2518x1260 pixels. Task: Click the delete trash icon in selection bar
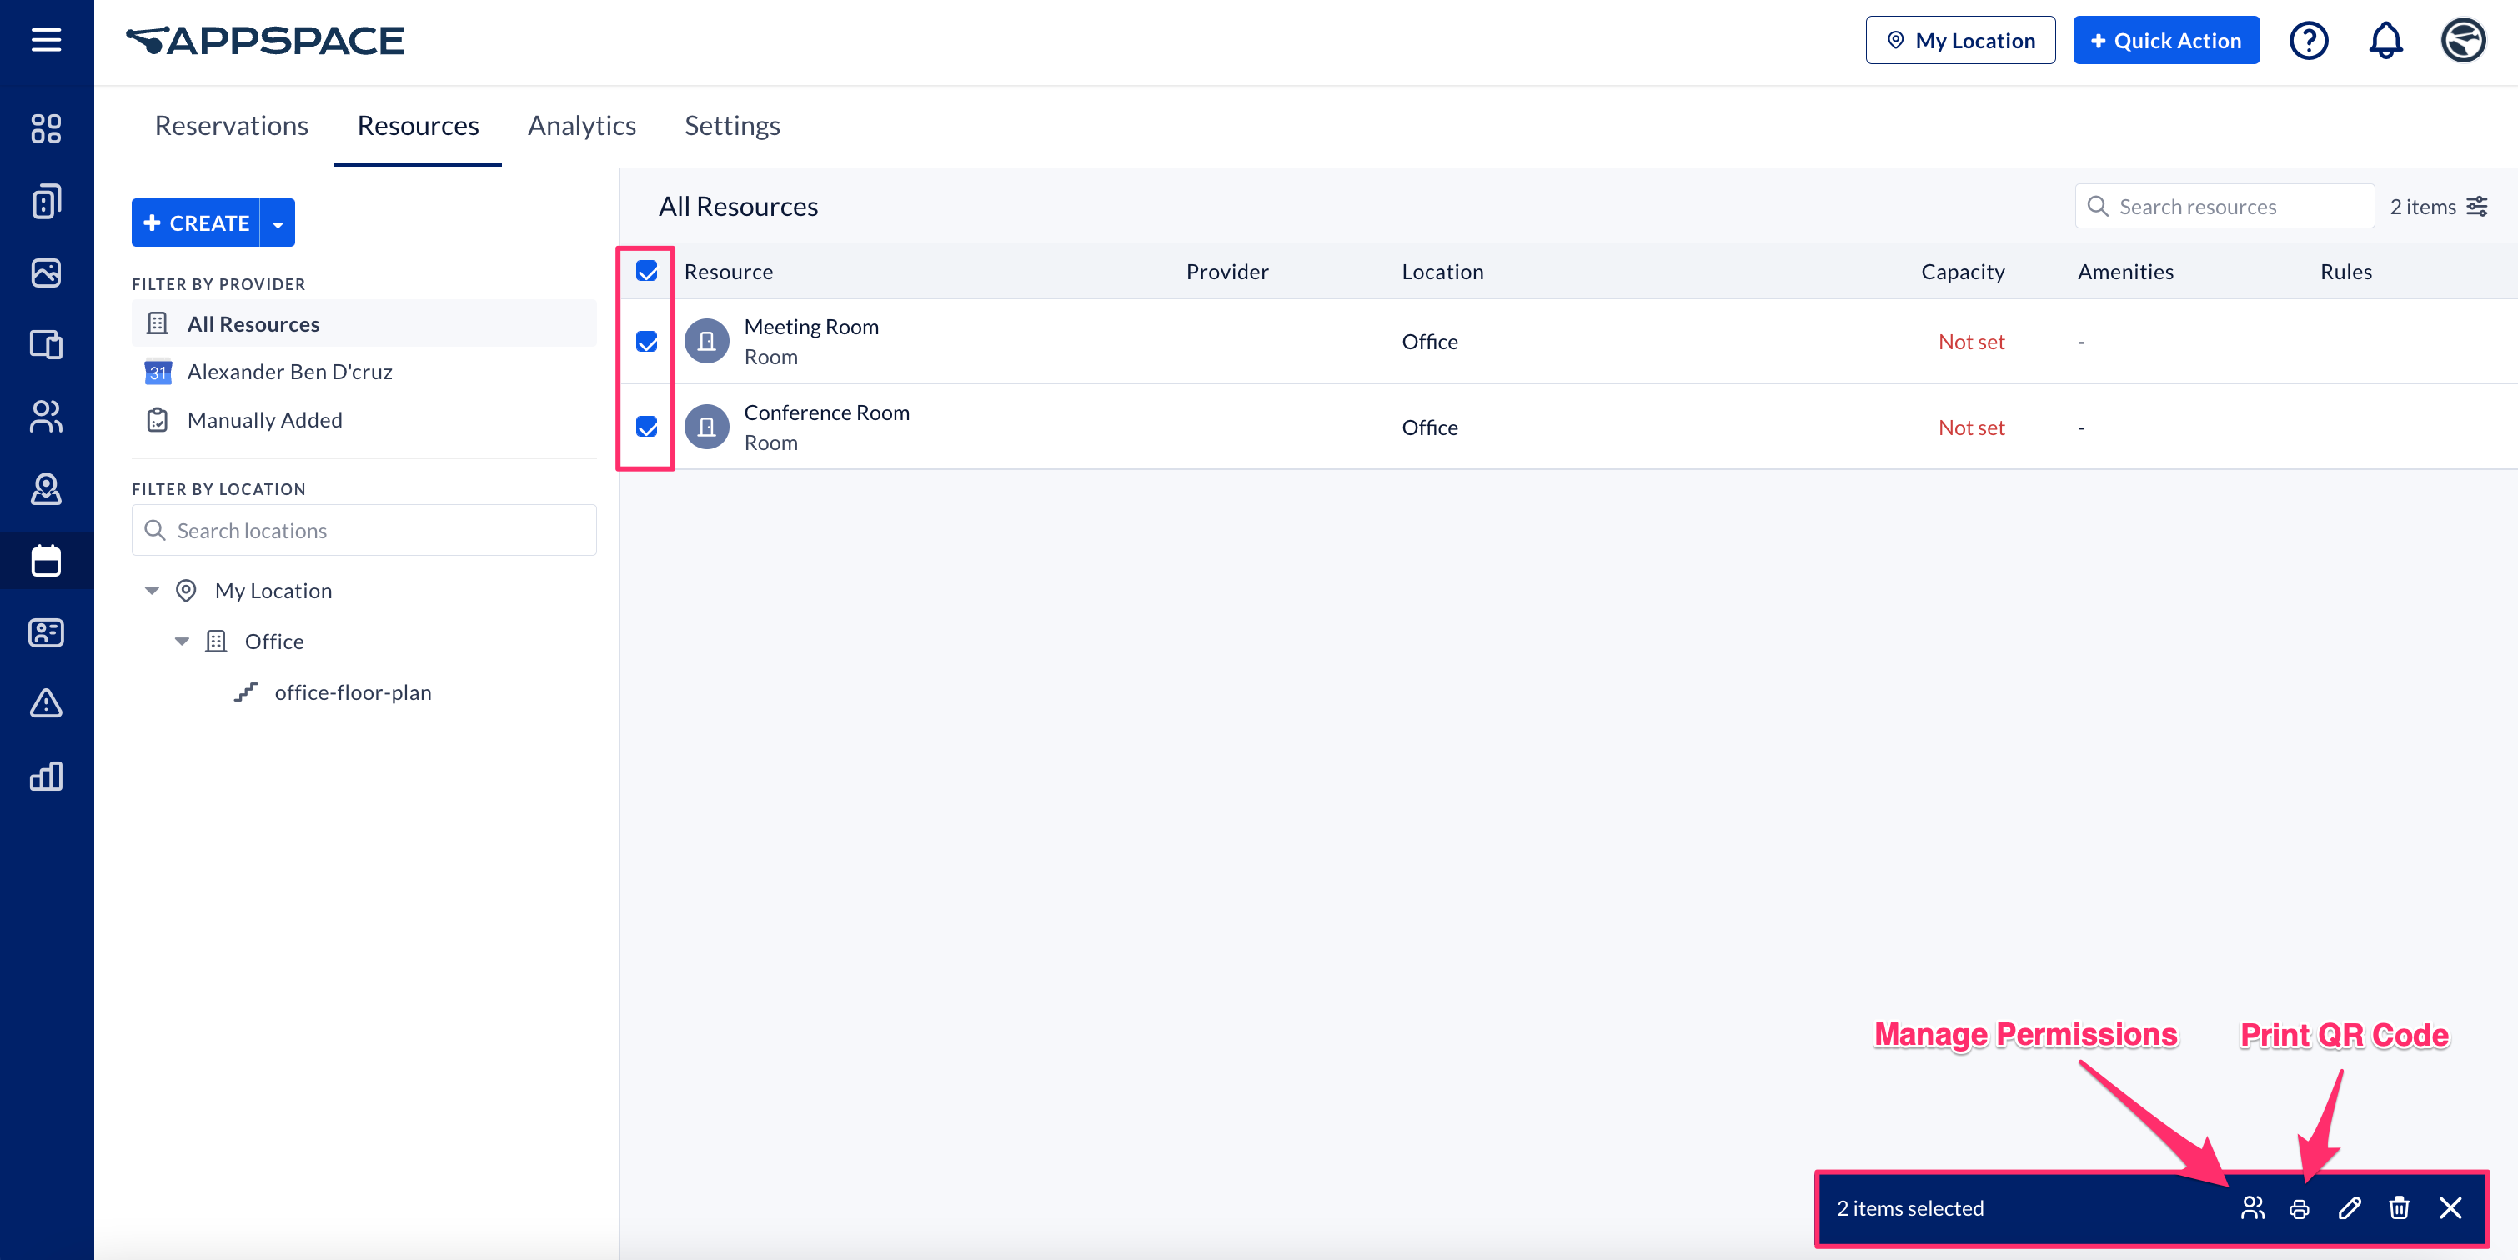(x=2400, y=1208)
